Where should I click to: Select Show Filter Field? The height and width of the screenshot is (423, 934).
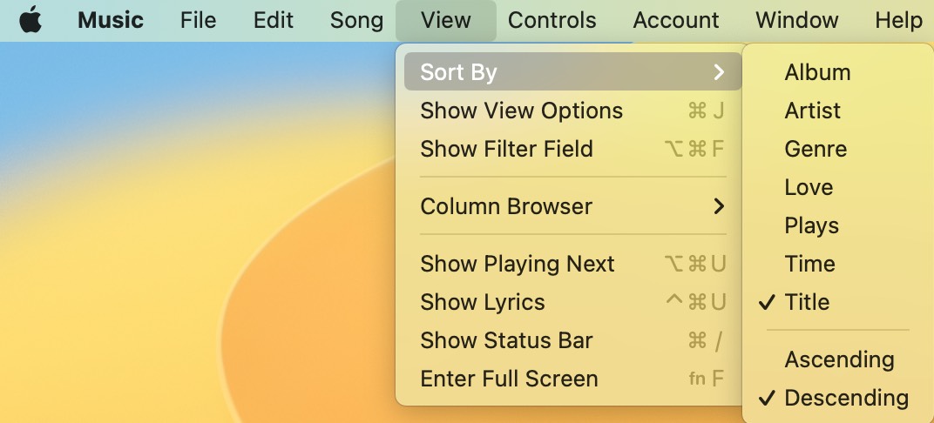[506, 149]
